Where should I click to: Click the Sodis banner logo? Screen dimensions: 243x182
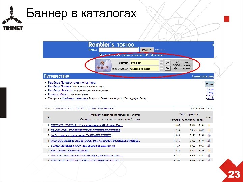tap(103, 65)
